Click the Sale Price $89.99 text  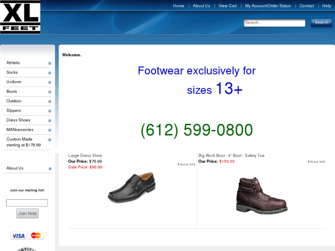click(85, 167)
